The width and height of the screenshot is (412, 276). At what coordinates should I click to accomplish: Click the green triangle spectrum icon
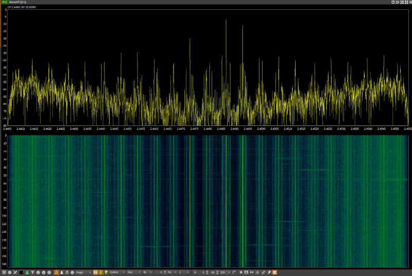tap(27, 272)
